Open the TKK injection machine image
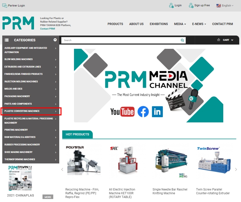Screen dimensions: 241x202 click(x=127, y=160)
